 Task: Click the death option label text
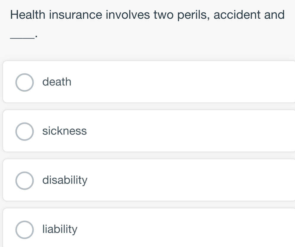point(57,82)
